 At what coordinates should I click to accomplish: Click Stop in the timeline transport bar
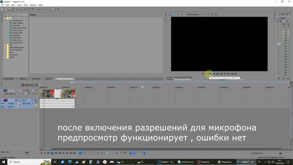click(x=60, y=153)
